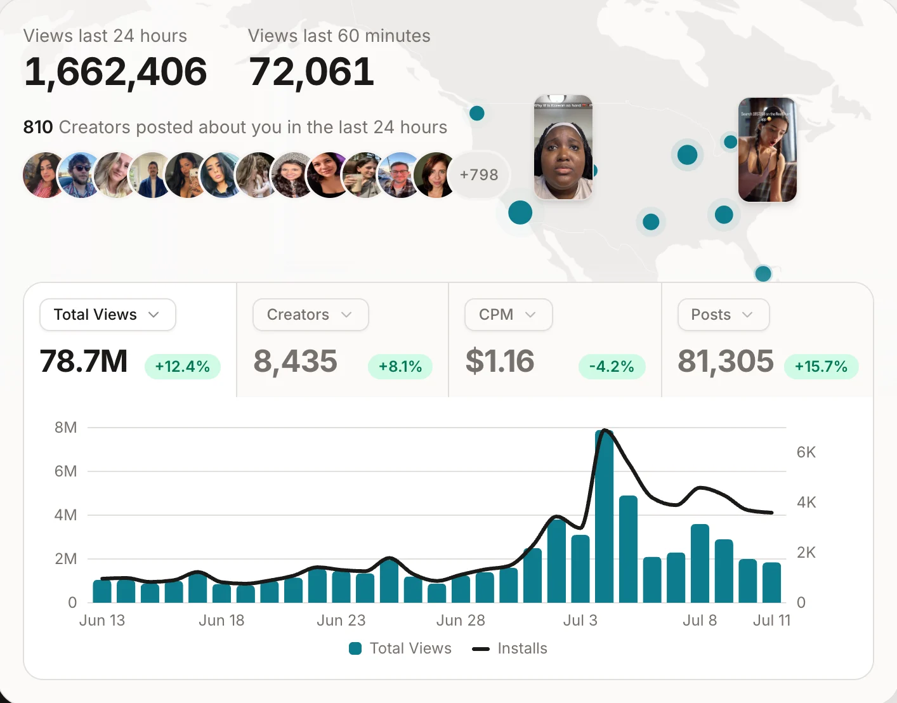Click the +12.4% Total Views change badge
The image size is (897, 703).
point(183,367)
